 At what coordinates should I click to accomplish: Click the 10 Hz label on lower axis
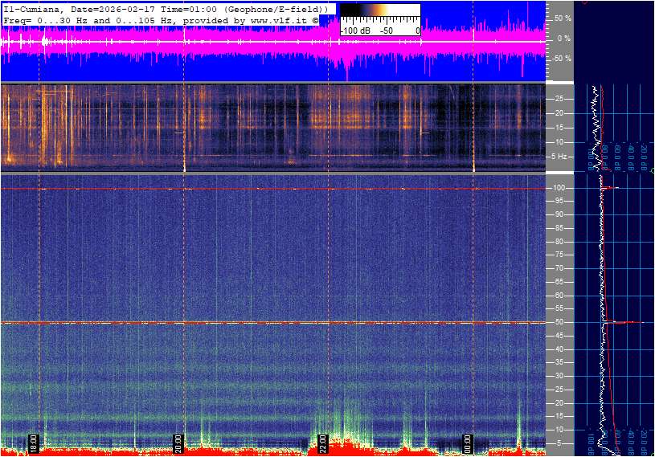(x=559, y=430)
